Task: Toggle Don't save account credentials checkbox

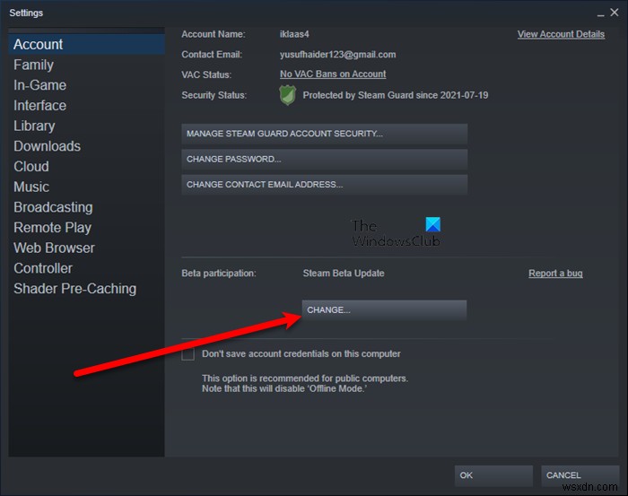Action: point(188,354)
